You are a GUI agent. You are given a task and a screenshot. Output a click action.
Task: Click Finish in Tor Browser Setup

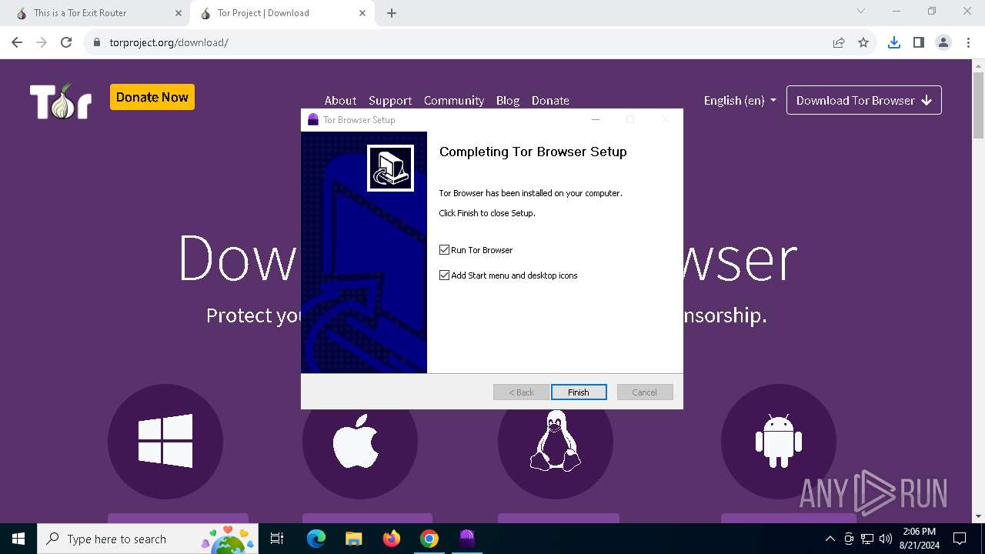(579, 392)
